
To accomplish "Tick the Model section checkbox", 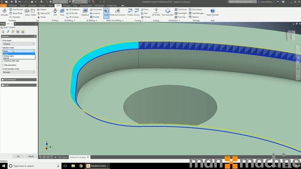I will [3, 85].
